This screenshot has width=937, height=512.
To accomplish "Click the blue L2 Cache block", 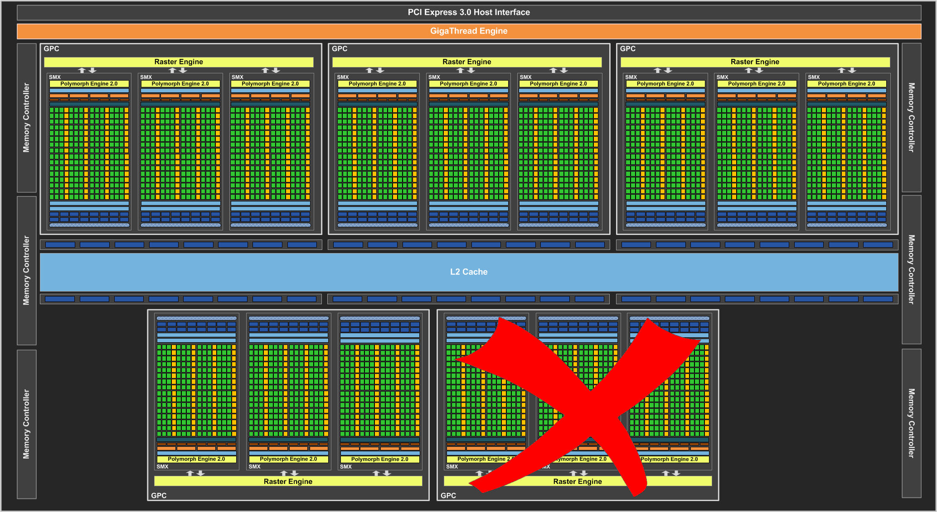I will (x=469, y=272).
